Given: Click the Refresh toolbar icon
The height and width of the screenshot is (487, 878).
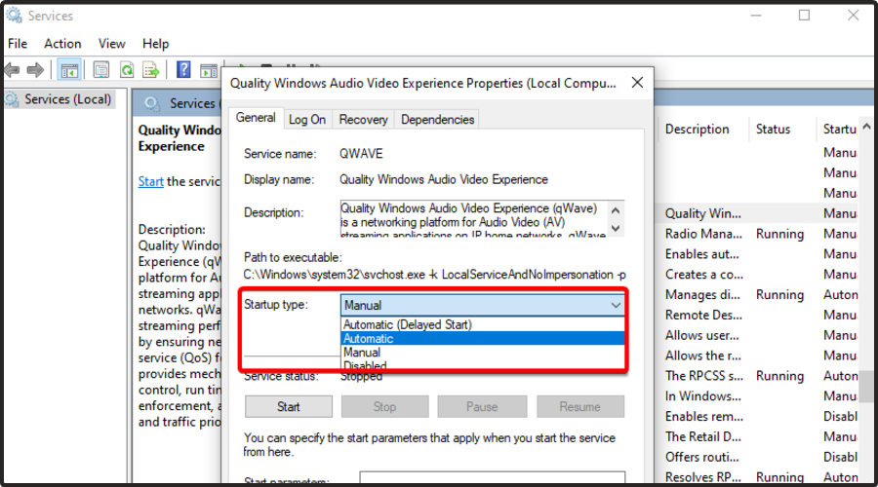Looking at the screenshot, I should click(x=127, y=70).
